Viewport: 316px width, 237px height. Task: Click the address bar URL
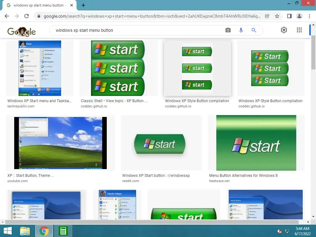coord(152,16)
